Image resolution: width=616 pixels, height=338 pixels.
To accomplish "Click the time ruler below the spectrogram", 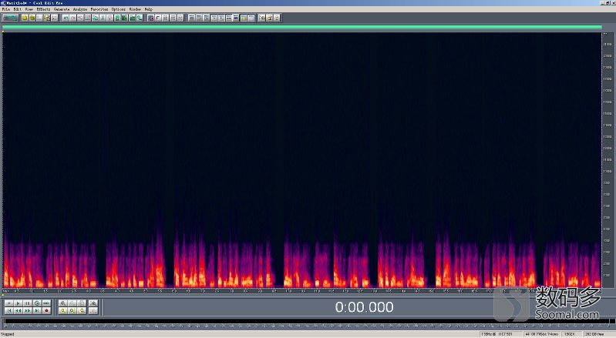I will (x=301, y=291).
